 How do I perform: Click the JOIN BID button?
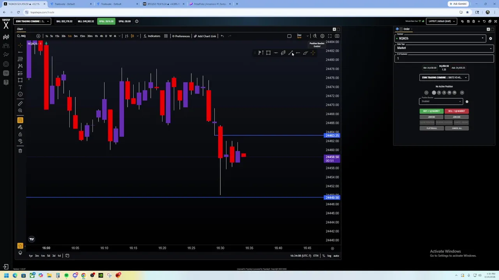coord(432,117)
